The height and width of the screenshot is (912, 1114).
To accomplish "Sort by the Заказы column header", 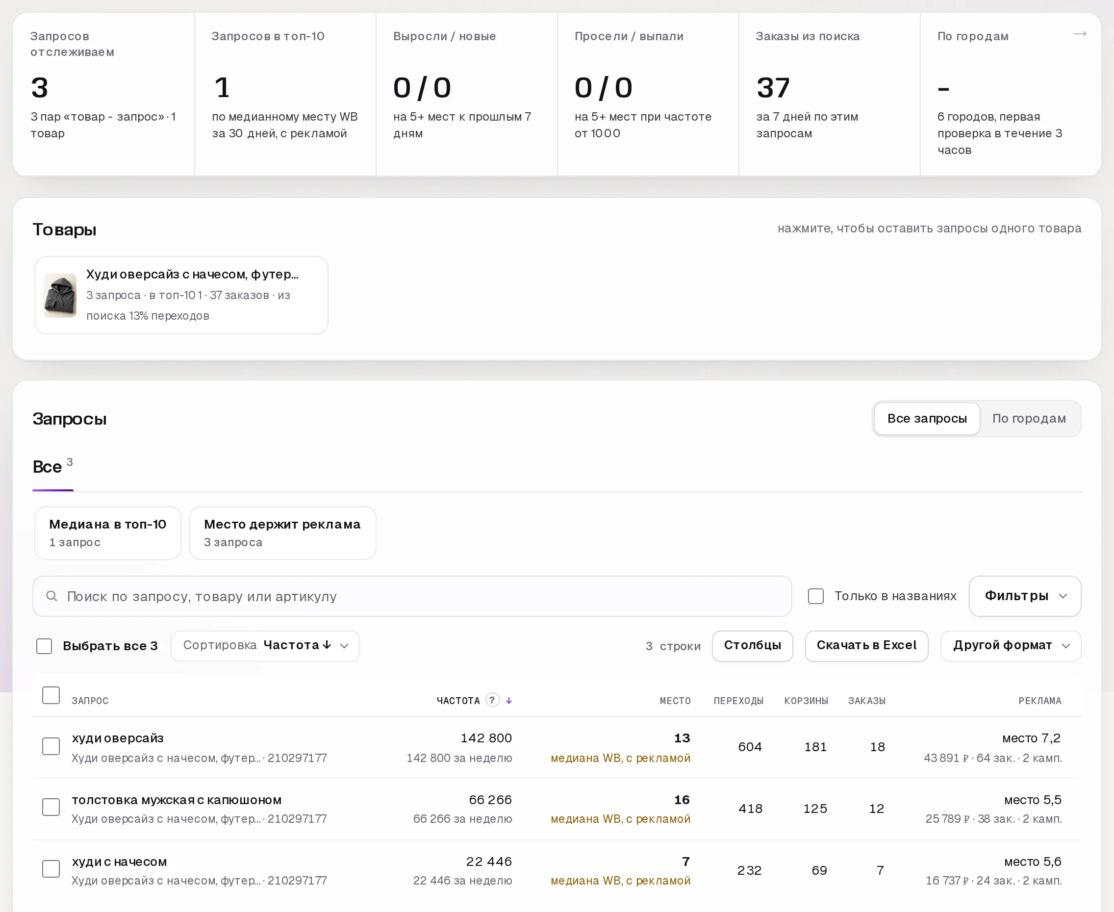I will click(866, 700).
